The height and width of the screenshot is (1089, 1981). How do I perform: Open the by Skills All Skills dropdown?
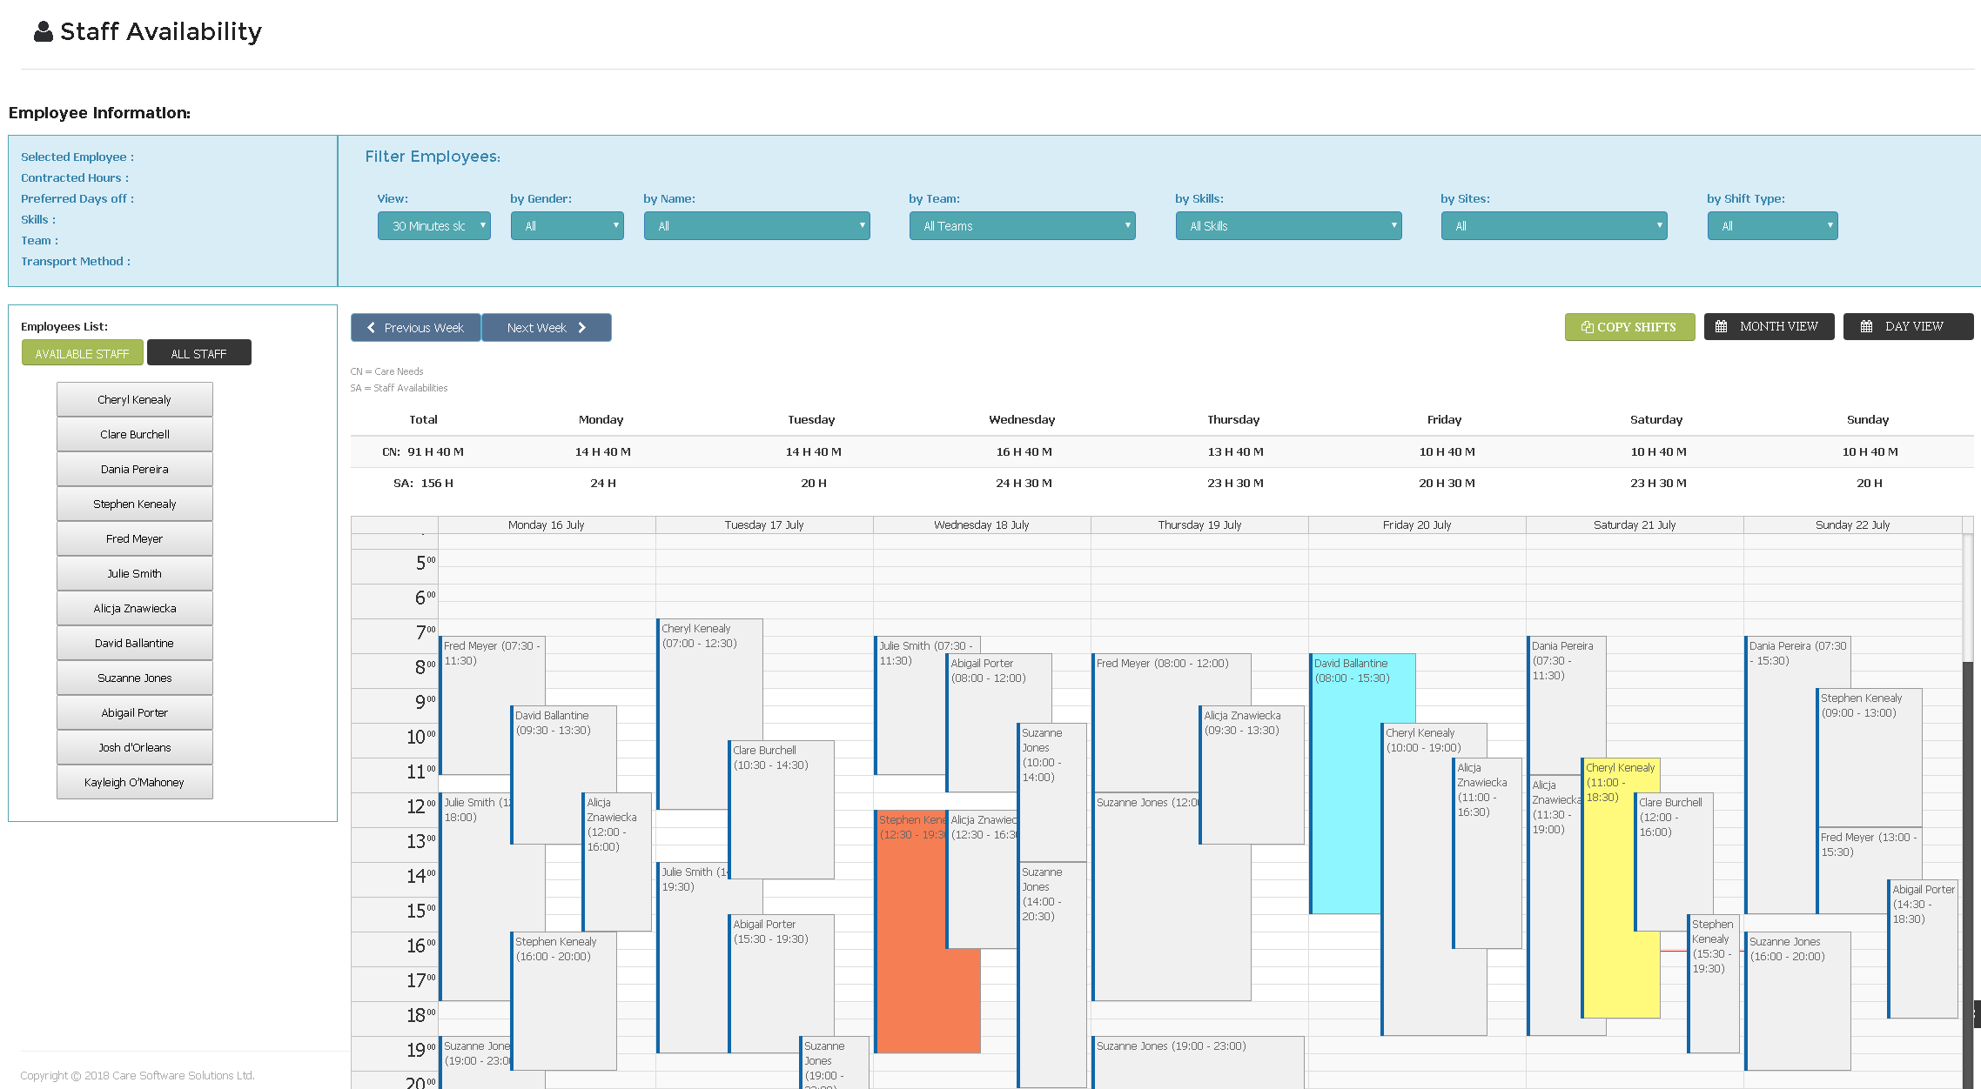pos(1289,226)
